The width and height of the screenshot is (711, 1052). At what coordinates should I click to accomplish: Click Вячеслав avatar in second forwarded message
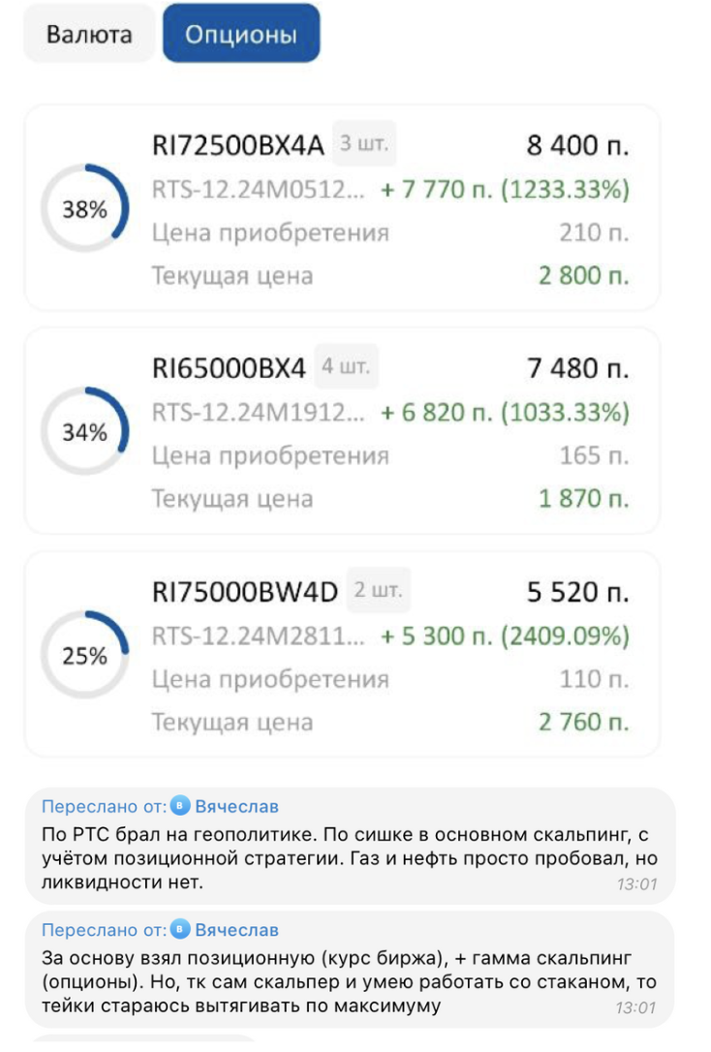180,929
